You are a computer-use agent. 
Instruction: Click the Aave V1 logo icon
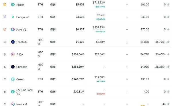13,30
